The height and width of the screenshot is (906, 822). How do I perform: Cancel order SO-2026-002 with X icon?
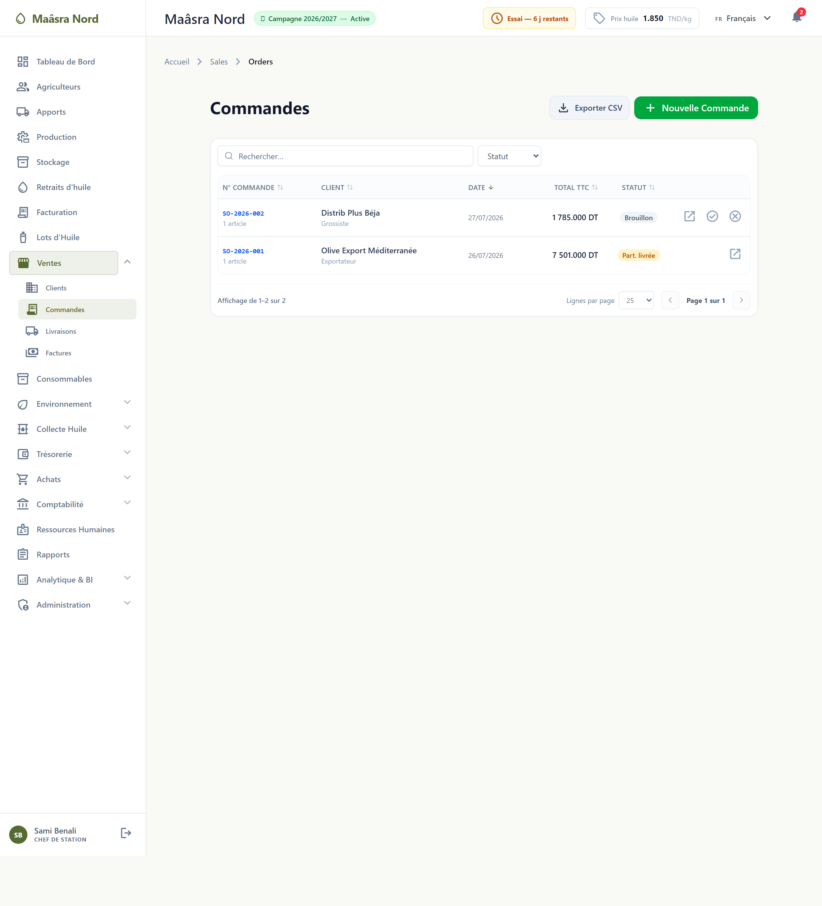(735, 217)
